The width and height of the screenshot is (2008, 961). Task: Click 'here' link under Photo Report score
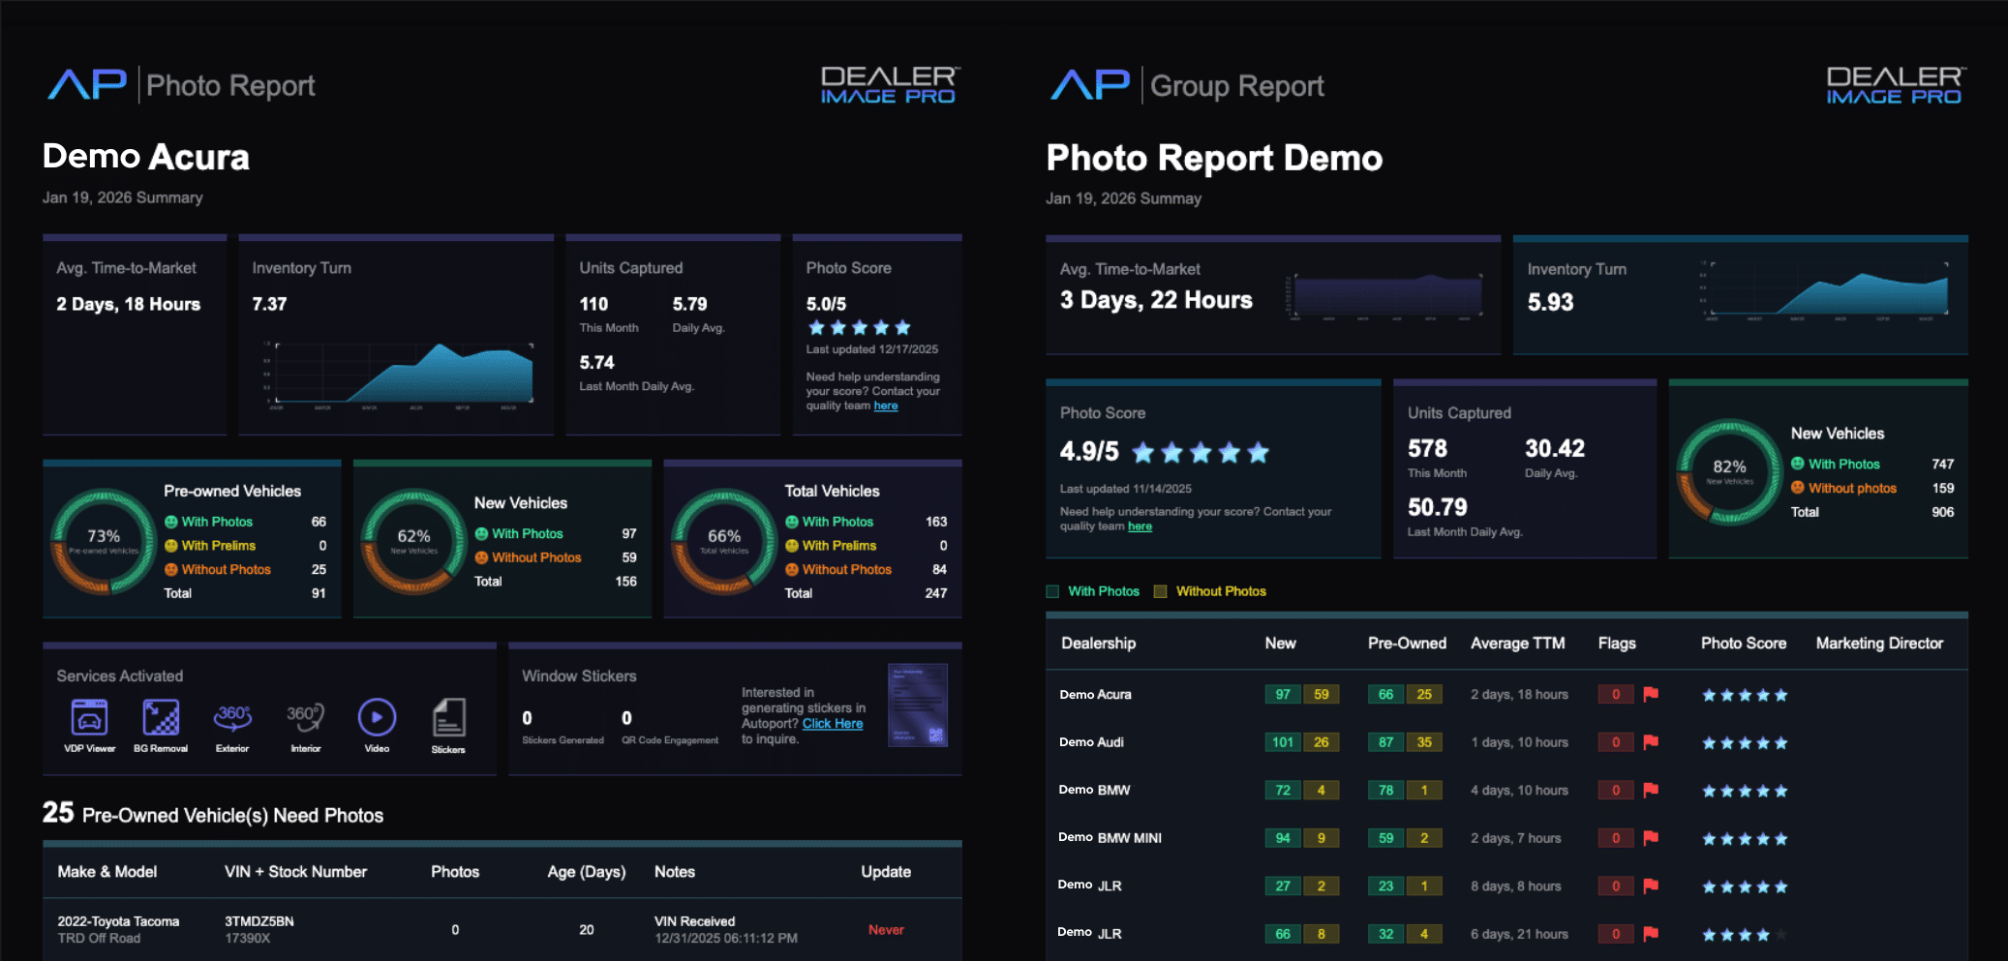(x=885, y=406)
